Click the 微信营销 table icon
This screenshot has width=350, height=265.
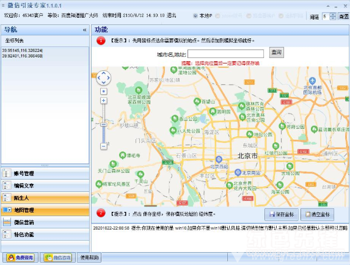(7, 222)
